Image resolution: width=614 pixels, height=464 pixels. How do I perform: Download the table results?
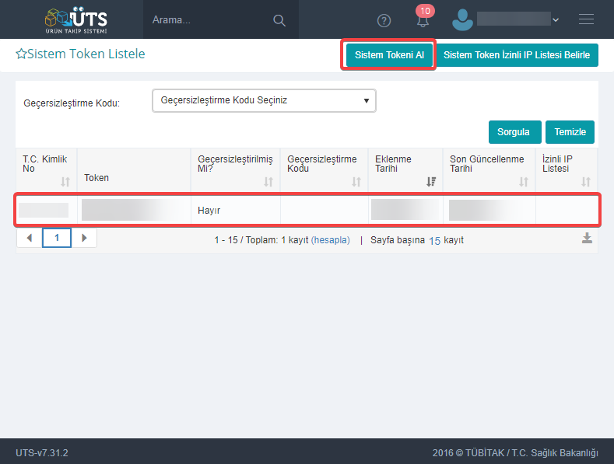[587, 238]
